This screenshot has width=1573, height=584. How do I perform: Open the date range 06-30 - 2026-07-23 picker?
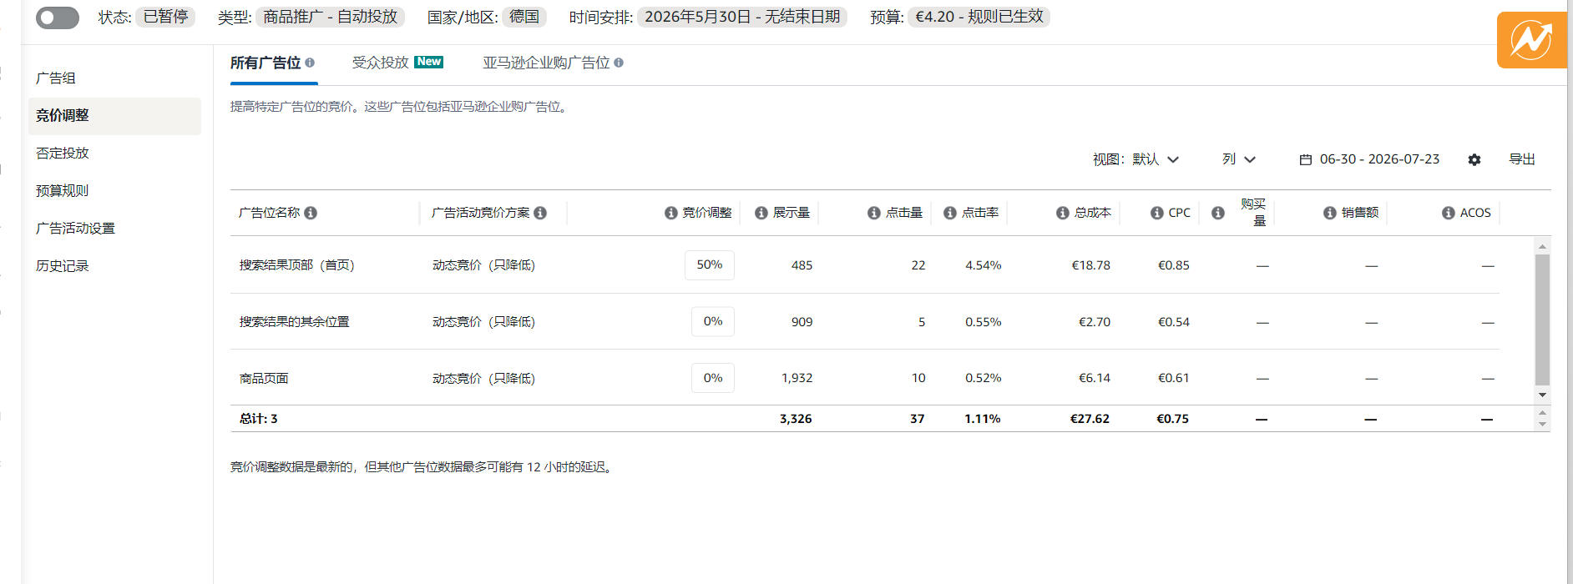click(x=1370, y=159)
